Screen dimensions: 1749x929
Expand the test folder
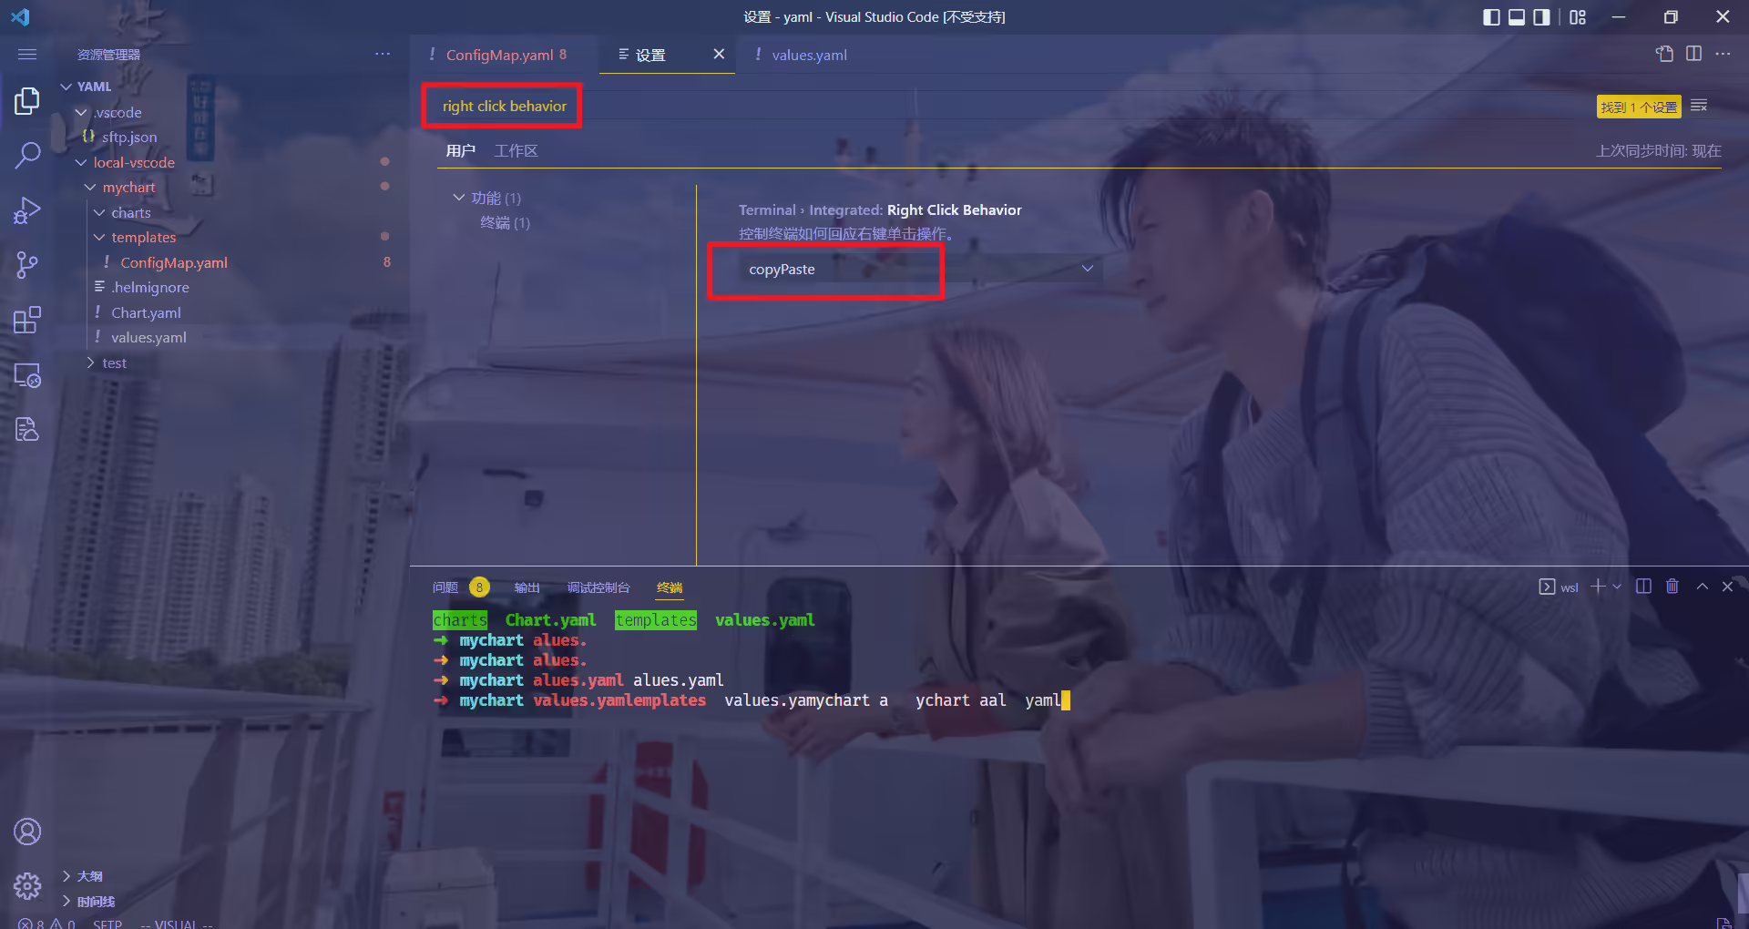[115, 363]
